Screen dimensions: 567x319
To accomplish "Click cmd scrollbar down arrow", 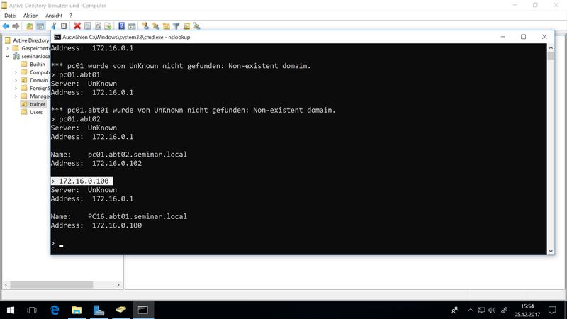I will click(x=551, y=251).
